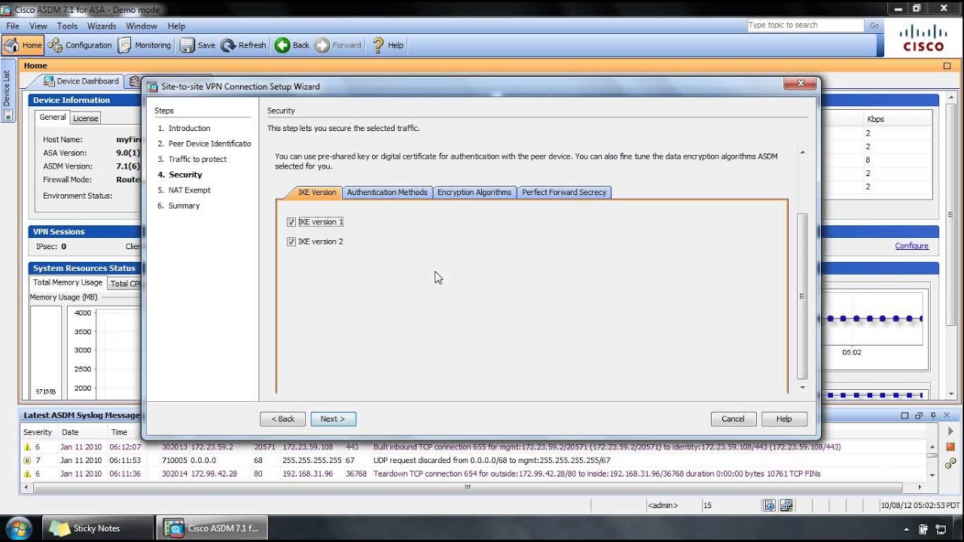Open the View menu
Viewport: 964px width, 542px height.
click(38, 26)
